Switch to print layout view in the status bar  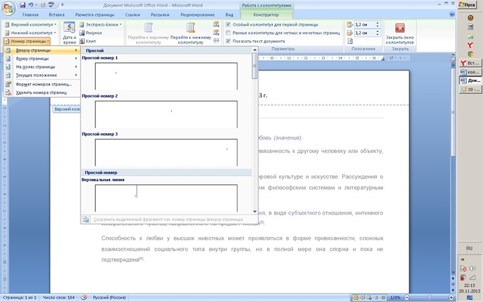356,297
